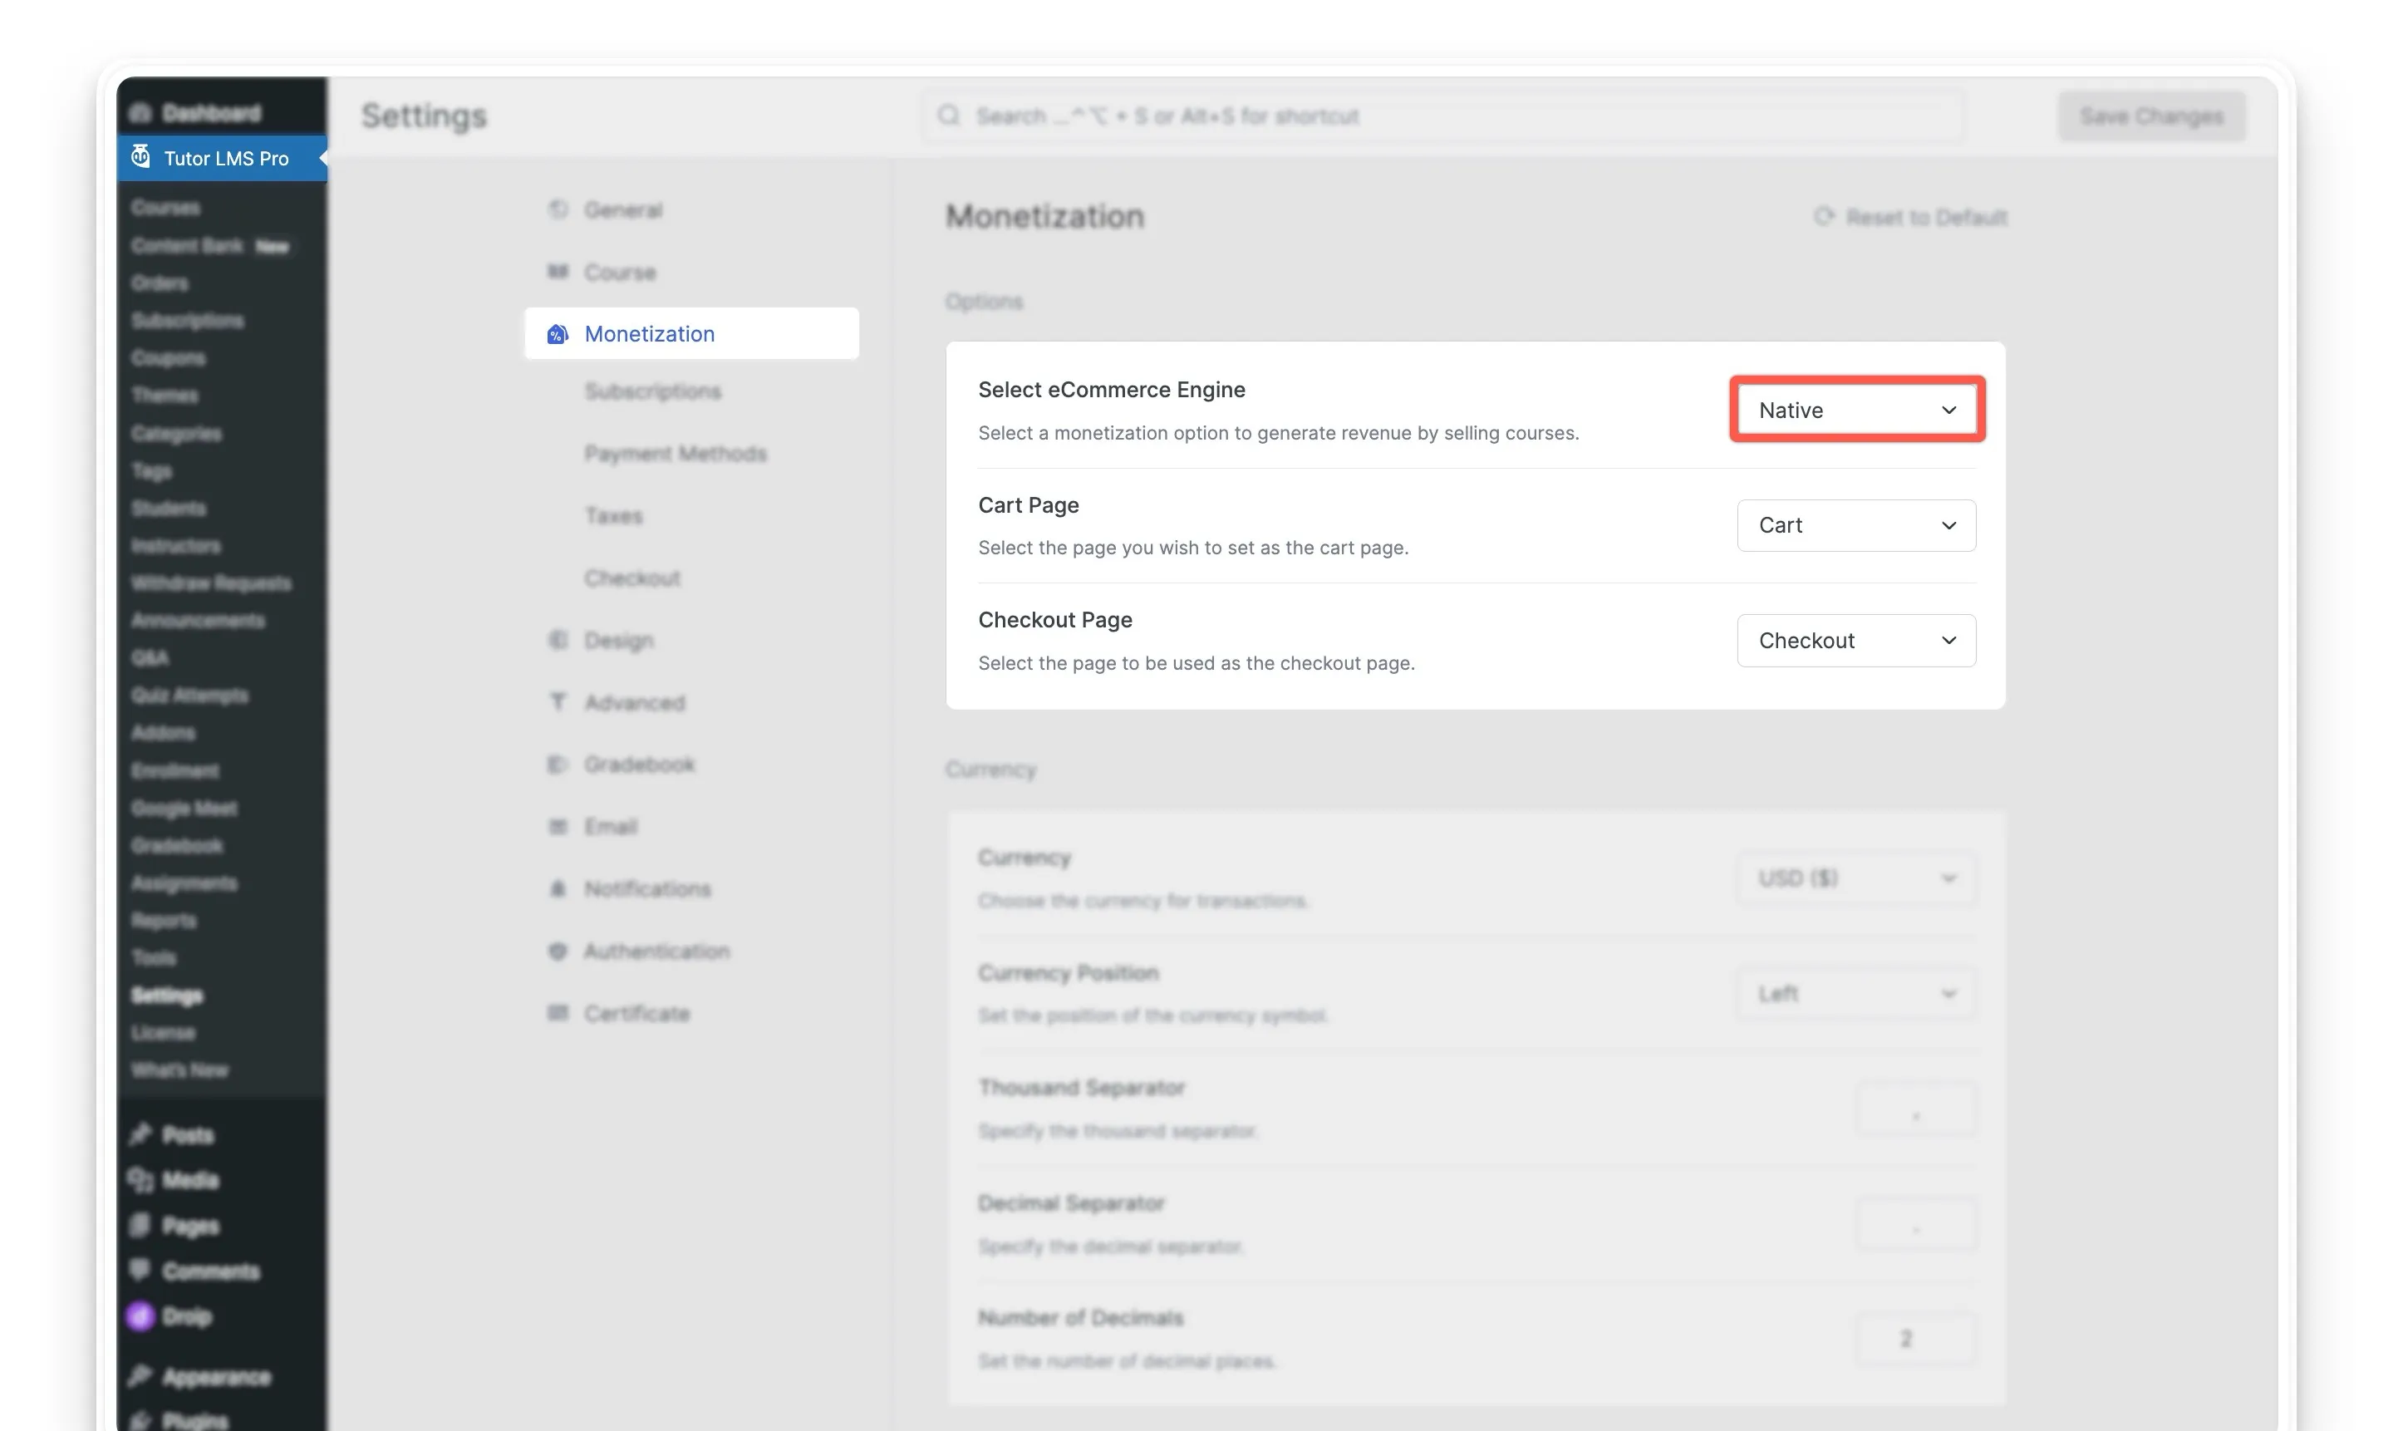This screenshot has height=1431, width=2393.
Task: Click the Posts pin icon
Action: (x=140, y=1134)
